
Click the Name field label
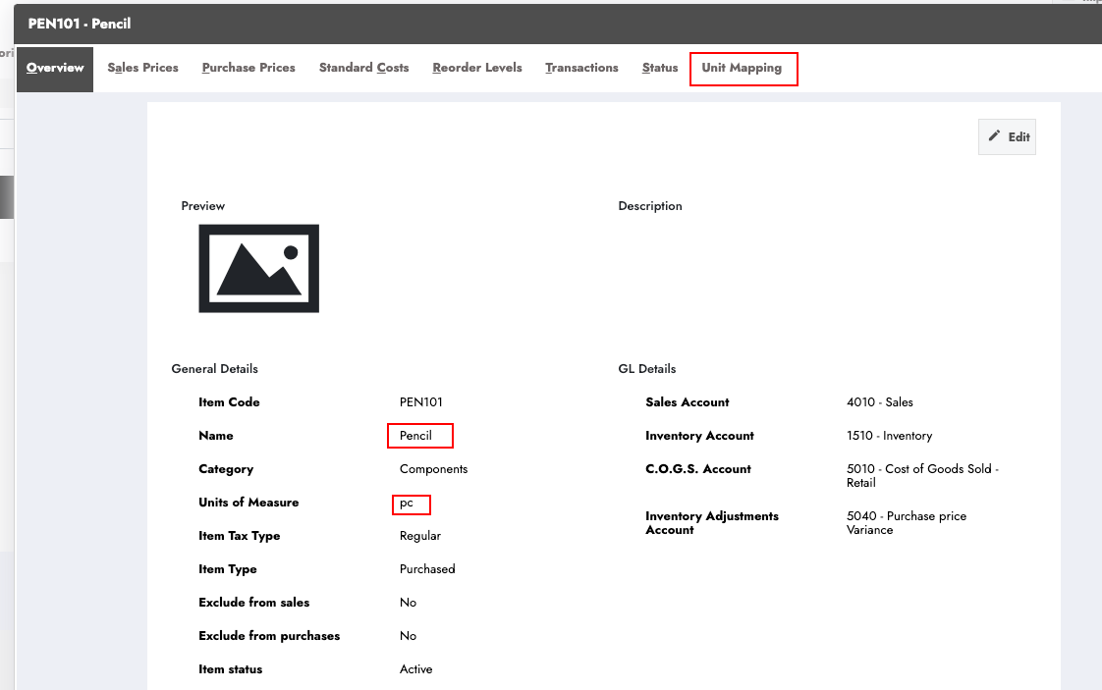pos(216,436)
